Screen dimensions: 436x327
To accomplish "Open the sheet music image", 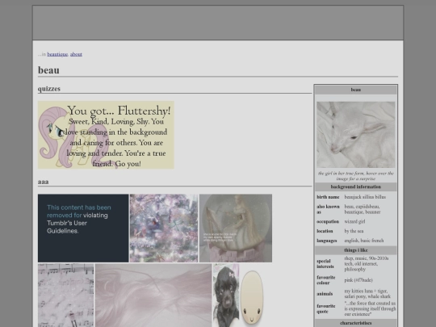I will coord(66,296).
